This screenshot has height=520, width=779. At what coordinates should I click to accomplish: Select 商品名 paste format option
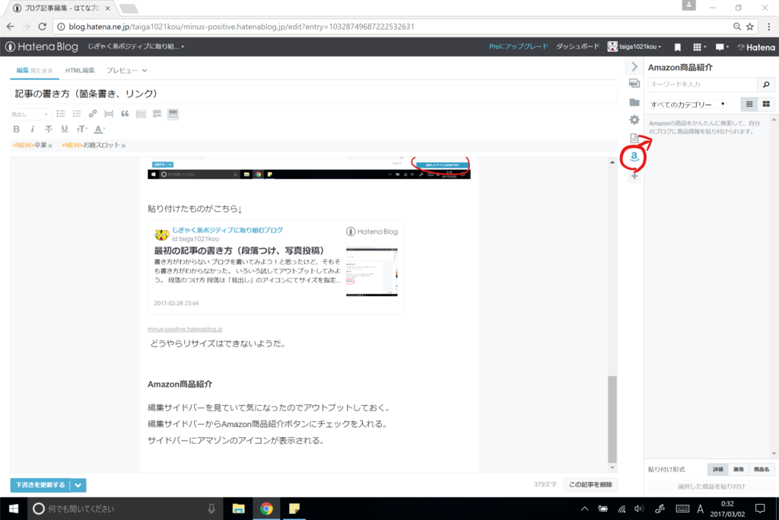759,469
